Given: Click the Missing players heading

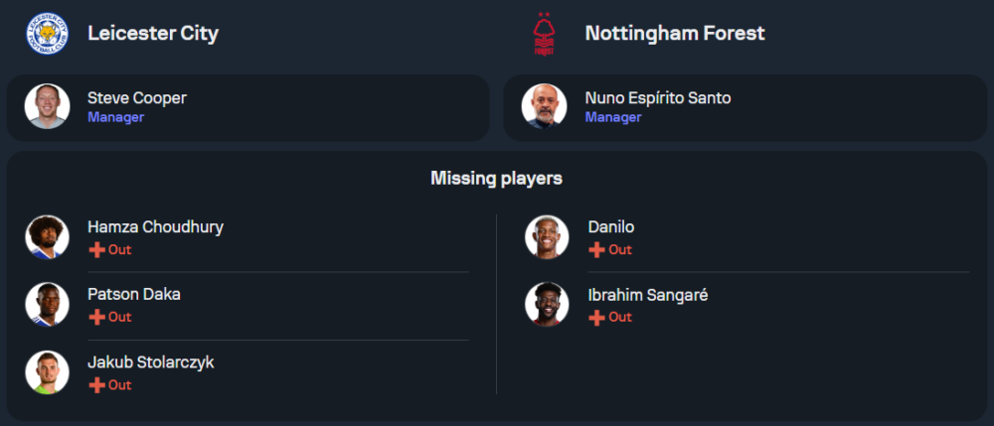Looking at the screenshot, I should 496,179.
